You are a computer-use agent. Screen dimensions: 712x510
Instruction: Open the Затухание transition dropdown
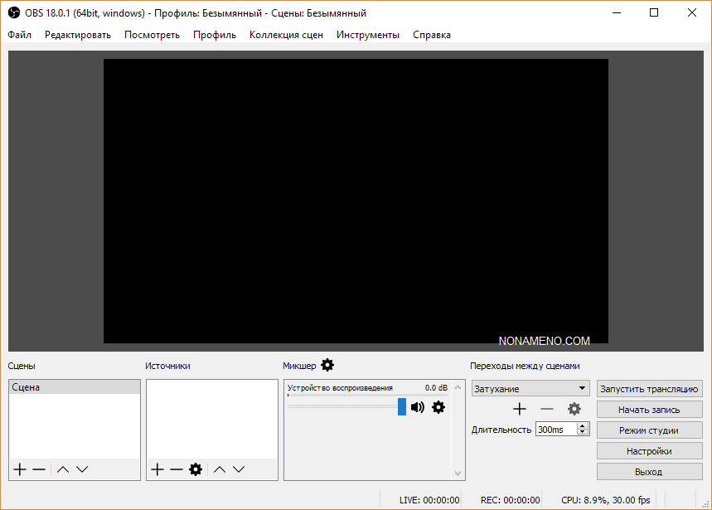coord(530,388)
